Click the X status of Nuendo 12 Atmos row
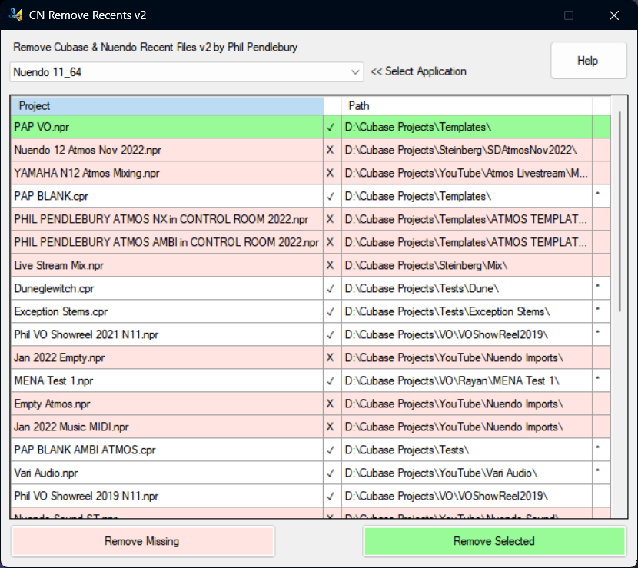This screenshot has height=568, width=638. 331,150
